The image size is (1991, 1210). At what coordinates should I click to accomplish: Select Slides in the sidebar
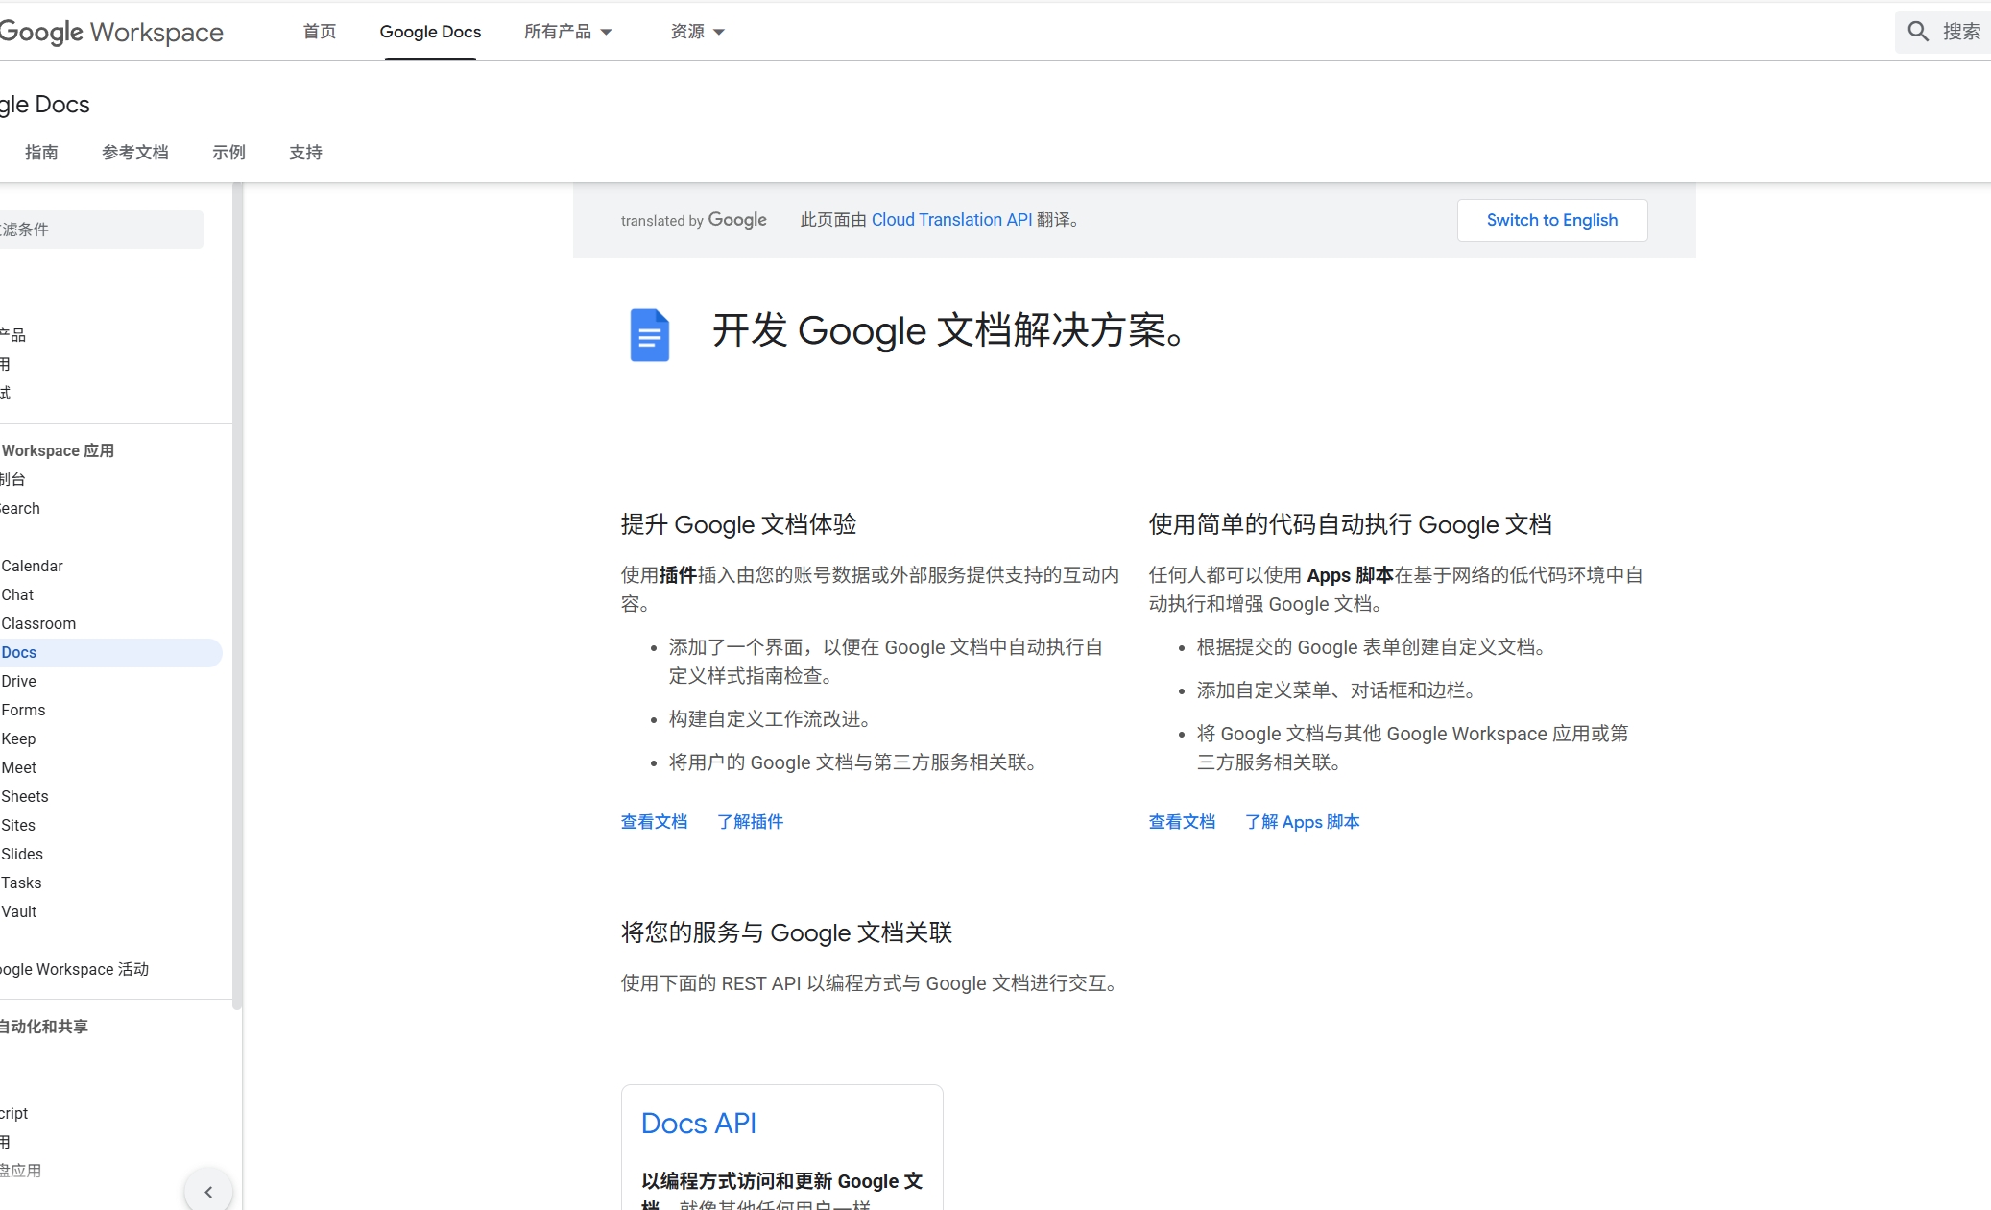pos(22,854)
